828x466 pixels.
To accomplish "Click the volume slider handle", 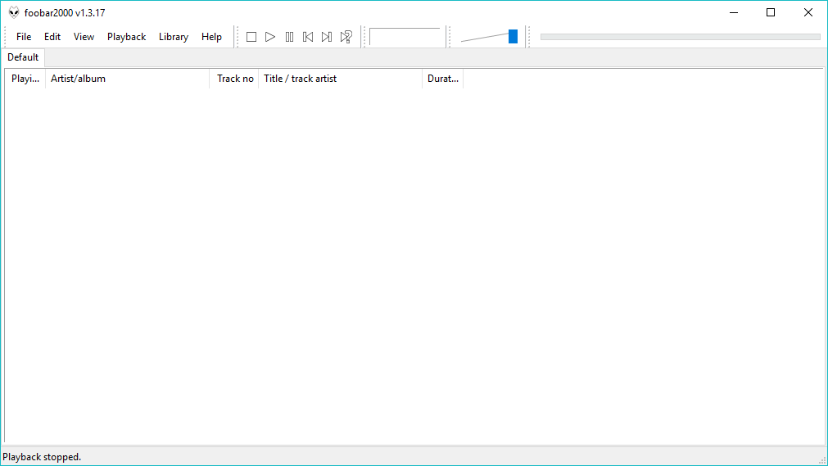I will click(513, 36).
